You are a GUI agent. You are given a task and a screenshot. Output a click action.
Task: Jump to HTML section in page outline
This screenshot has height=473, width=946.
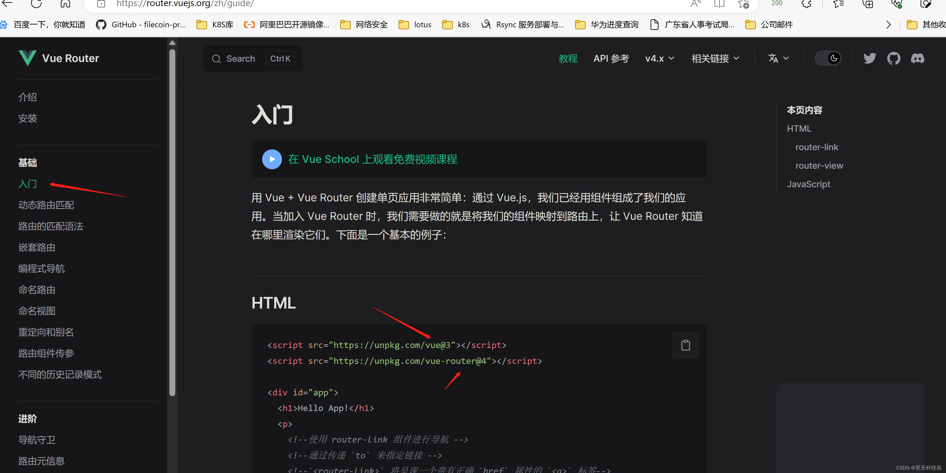tap(799, 128)
